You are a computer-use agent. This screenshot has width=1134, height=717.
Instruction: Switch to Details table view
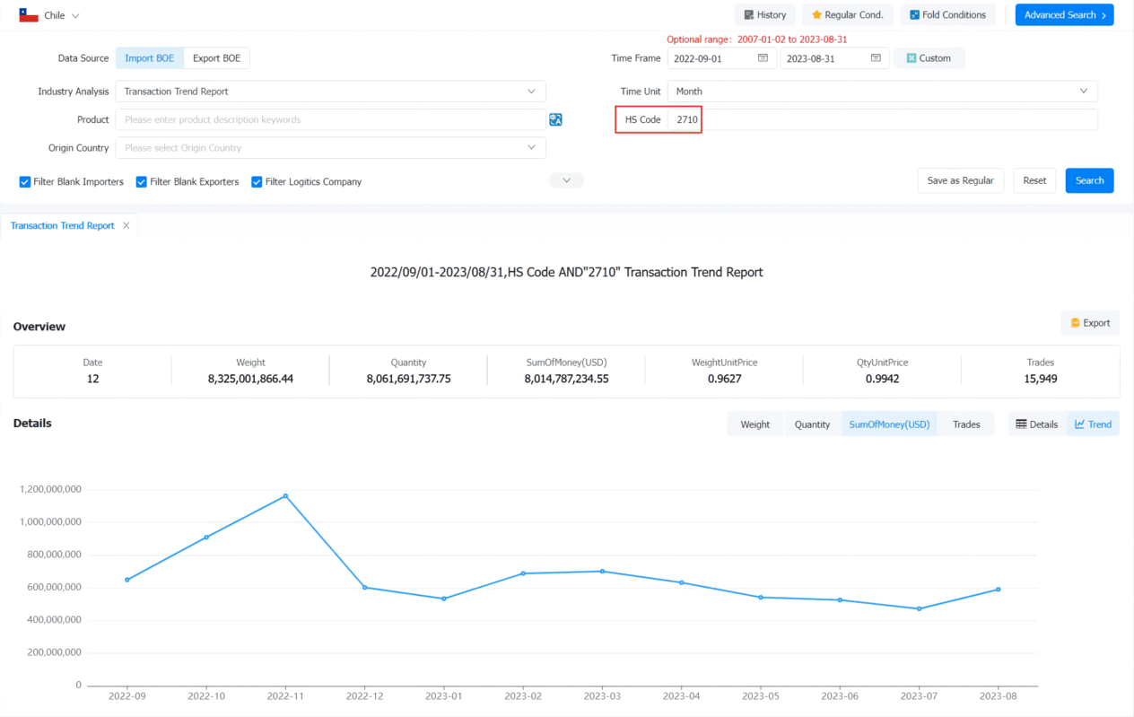coord(1037,424)
